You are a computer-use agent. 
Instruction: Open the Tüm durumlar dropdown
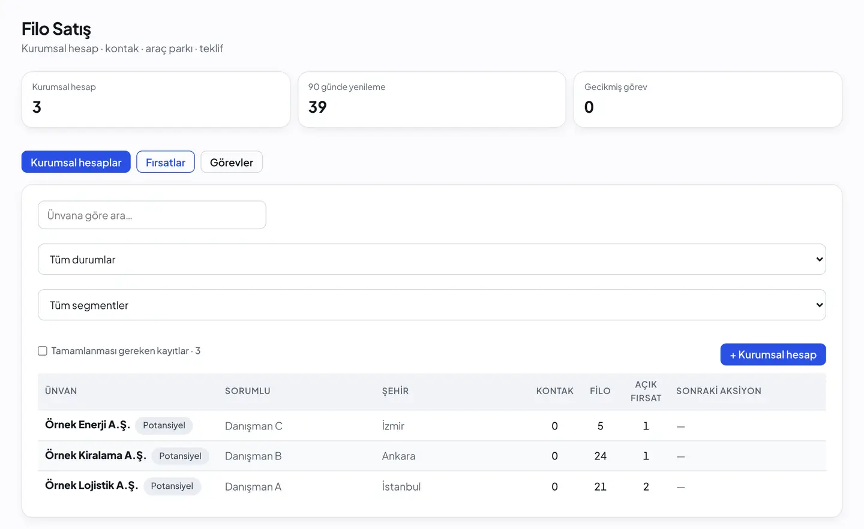pyautogui.click(x=432, y=259)
